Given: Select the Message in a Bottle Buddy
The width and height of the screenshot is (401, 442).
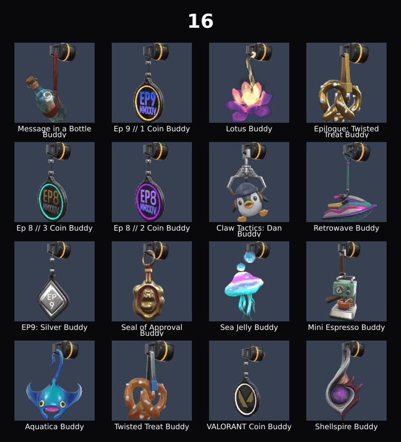Looking at the screenshot, I should (55, 83).
